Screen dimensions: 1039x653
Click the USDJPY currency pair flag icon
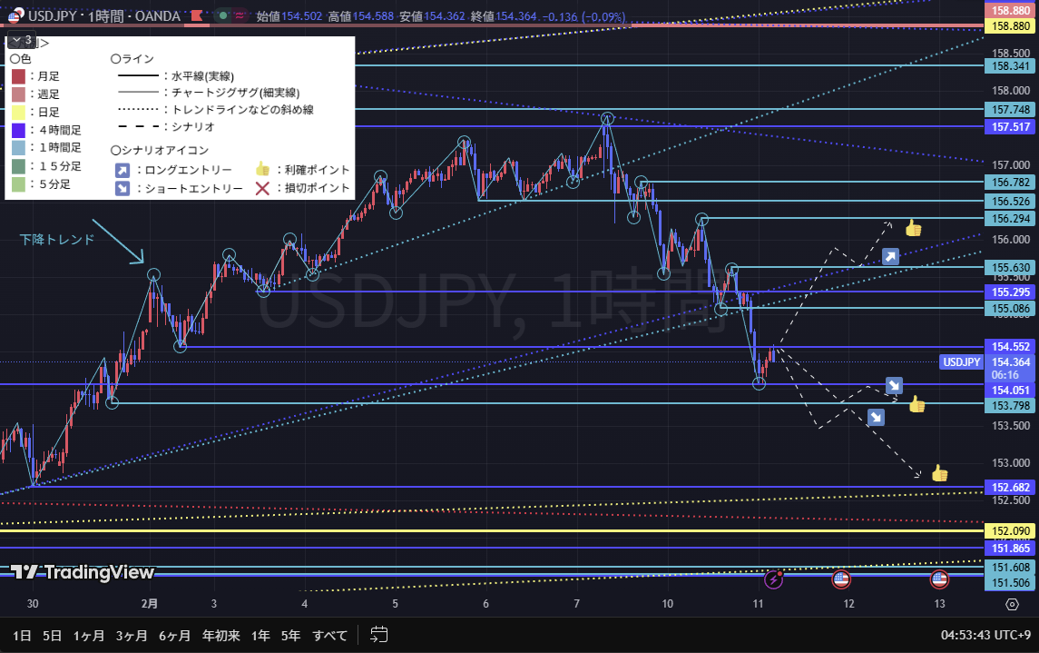pyautogui.click(x=15, y=15)
